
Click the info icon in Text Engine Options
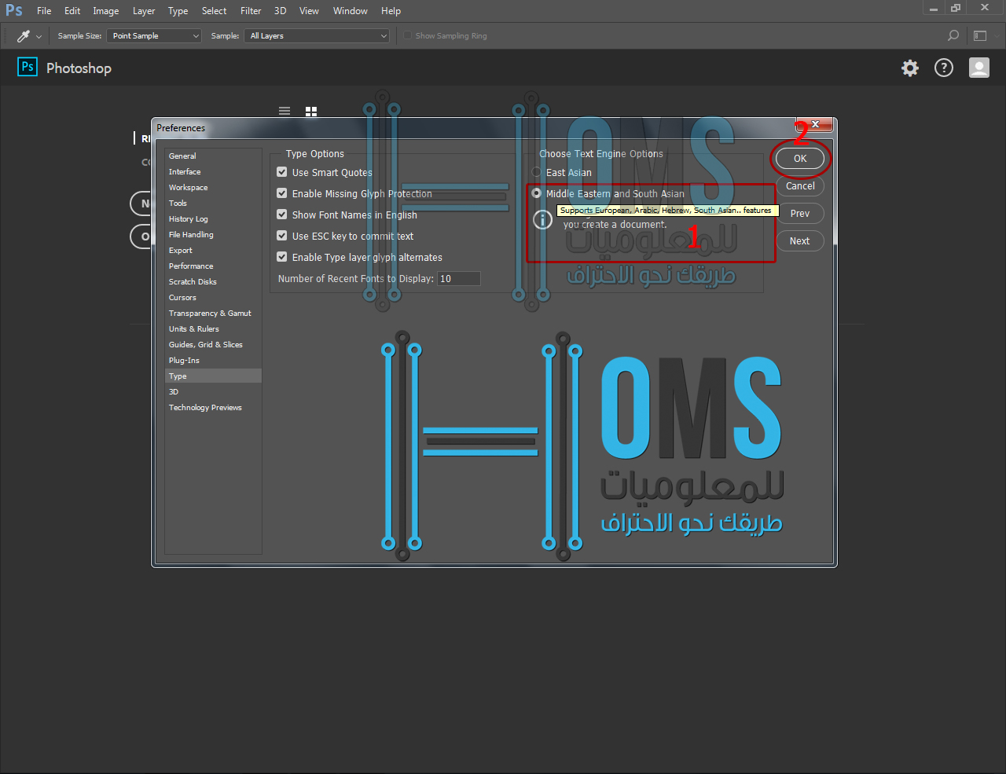coord(542,220)
